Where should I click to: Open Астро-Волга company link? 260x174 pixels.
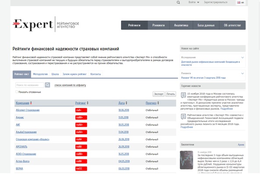(x=22, y=161)
